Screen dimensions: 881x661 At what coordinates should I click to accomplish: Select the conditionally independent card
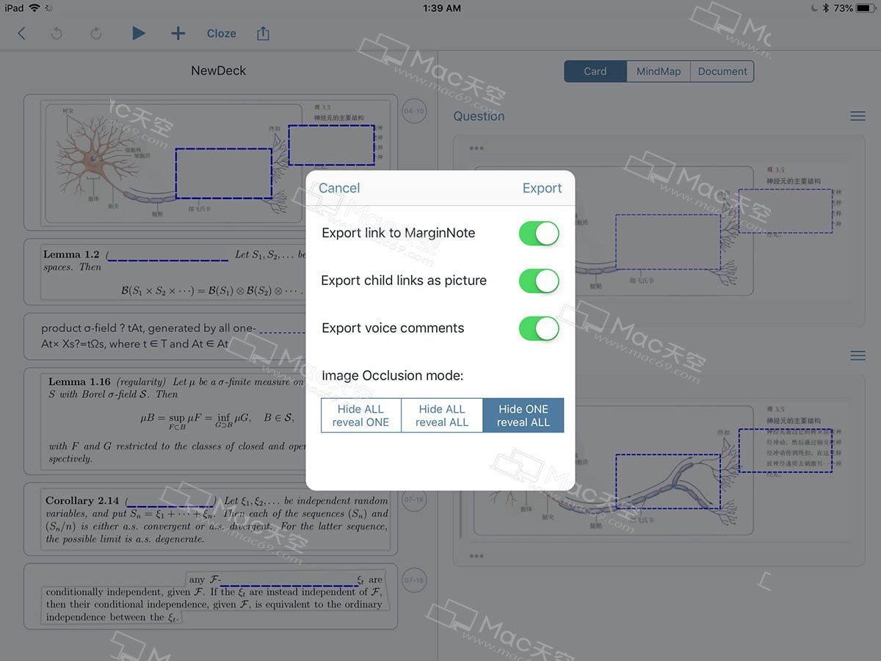[210, 596]
